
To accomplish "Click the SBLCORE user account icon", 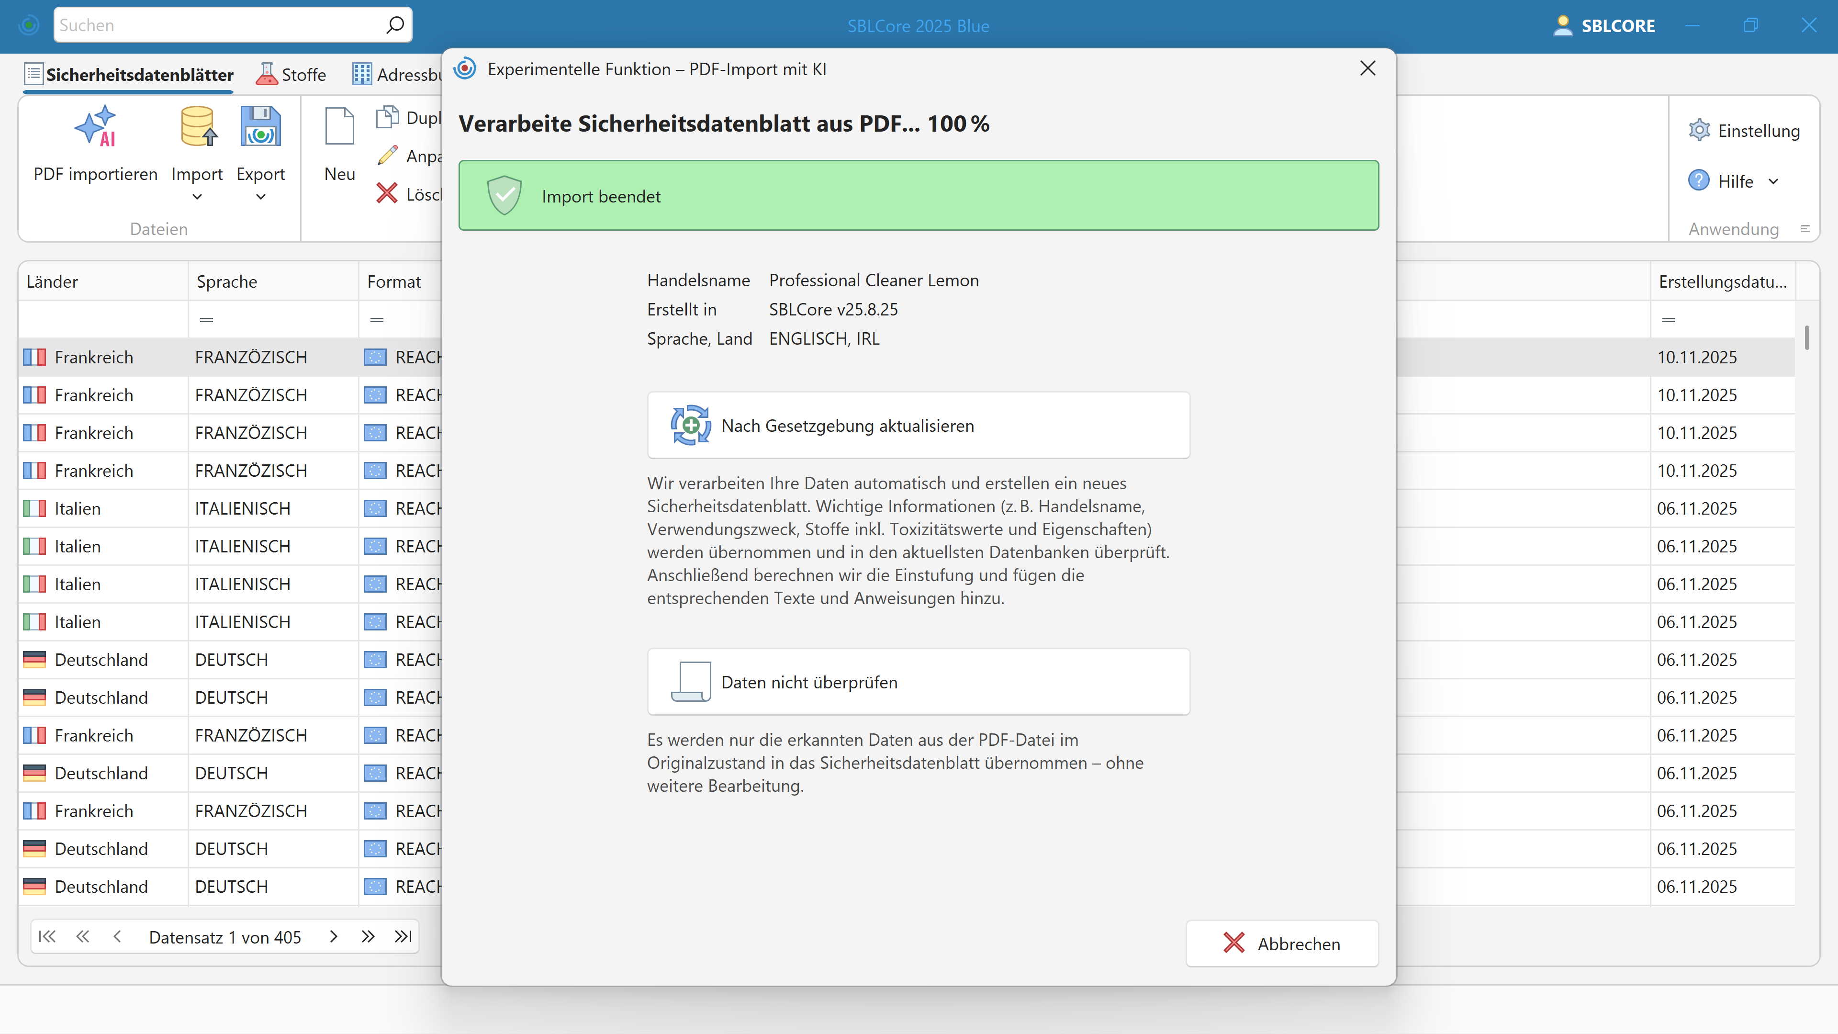I will [1563, 25].
